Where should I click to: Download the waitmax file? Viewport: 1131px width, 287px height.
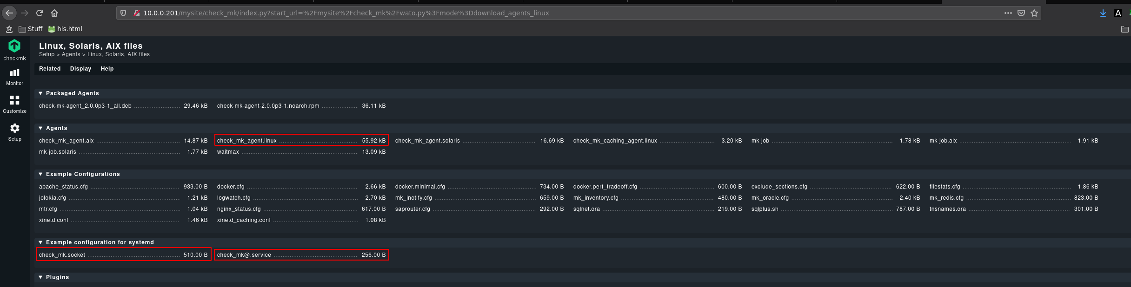click(x=228, y=152)
